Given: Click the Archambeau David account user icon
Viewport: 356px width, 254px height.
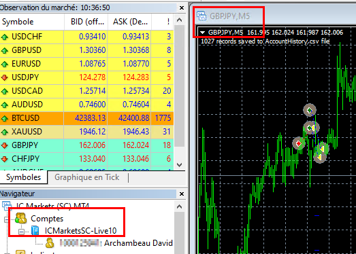Looking at the screenshot, I should pos(50,243).
